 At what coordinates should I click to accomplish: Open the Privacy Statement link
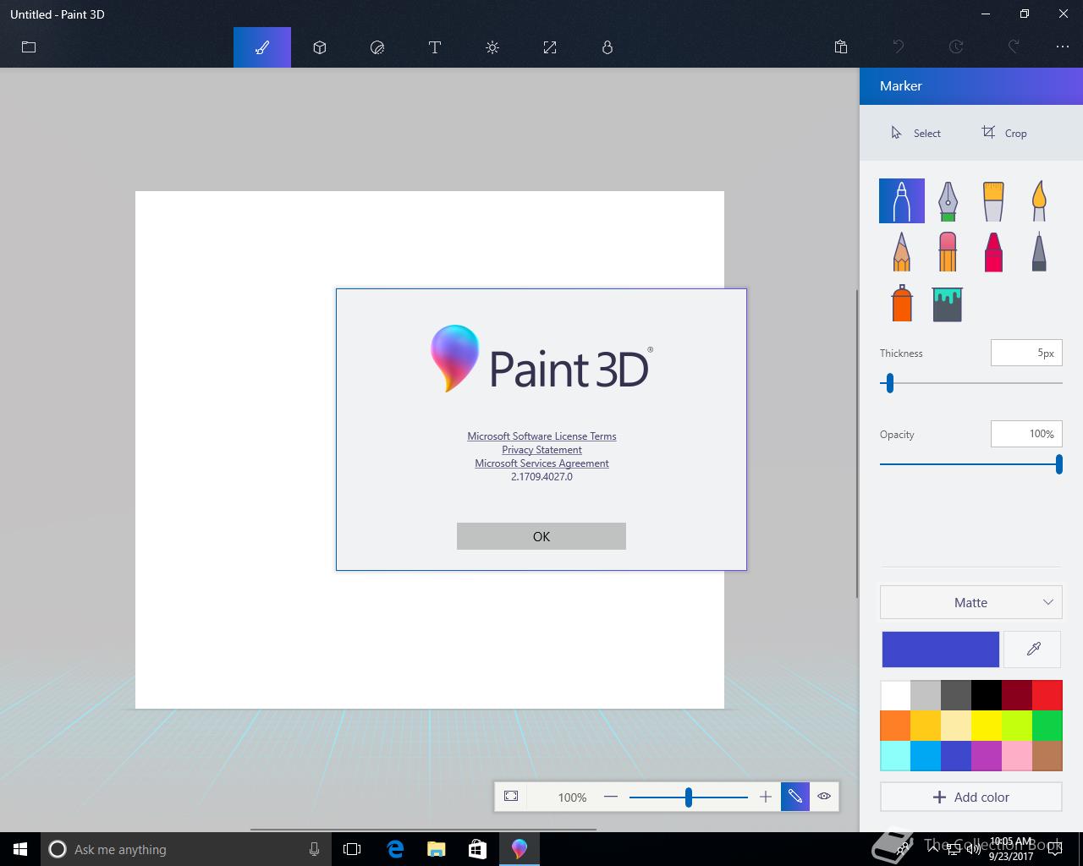pyautogui.click(x=541, y=450)
